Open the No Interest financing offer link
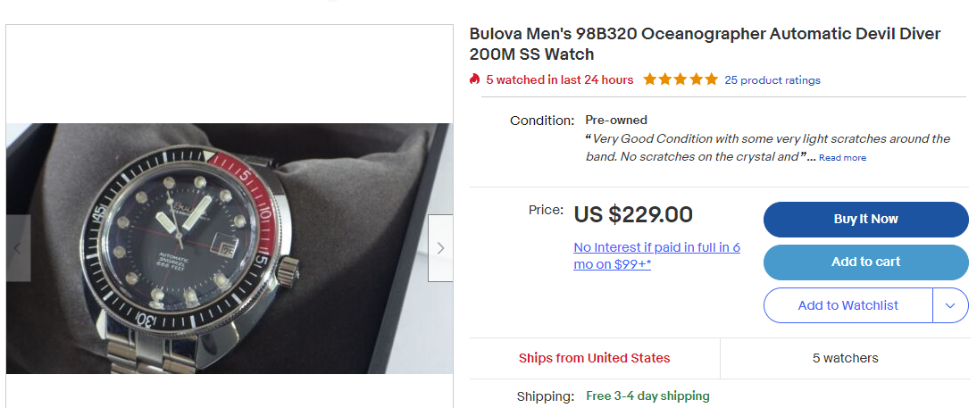The height and width of the screenshot is (408, 977). 657,255
